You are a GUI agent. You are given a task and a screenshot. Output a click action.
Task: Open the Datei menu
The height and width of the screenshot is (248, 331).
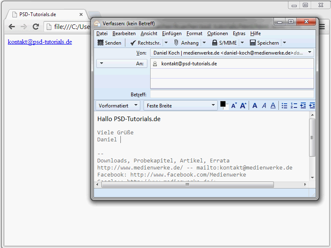pos(102,33)
